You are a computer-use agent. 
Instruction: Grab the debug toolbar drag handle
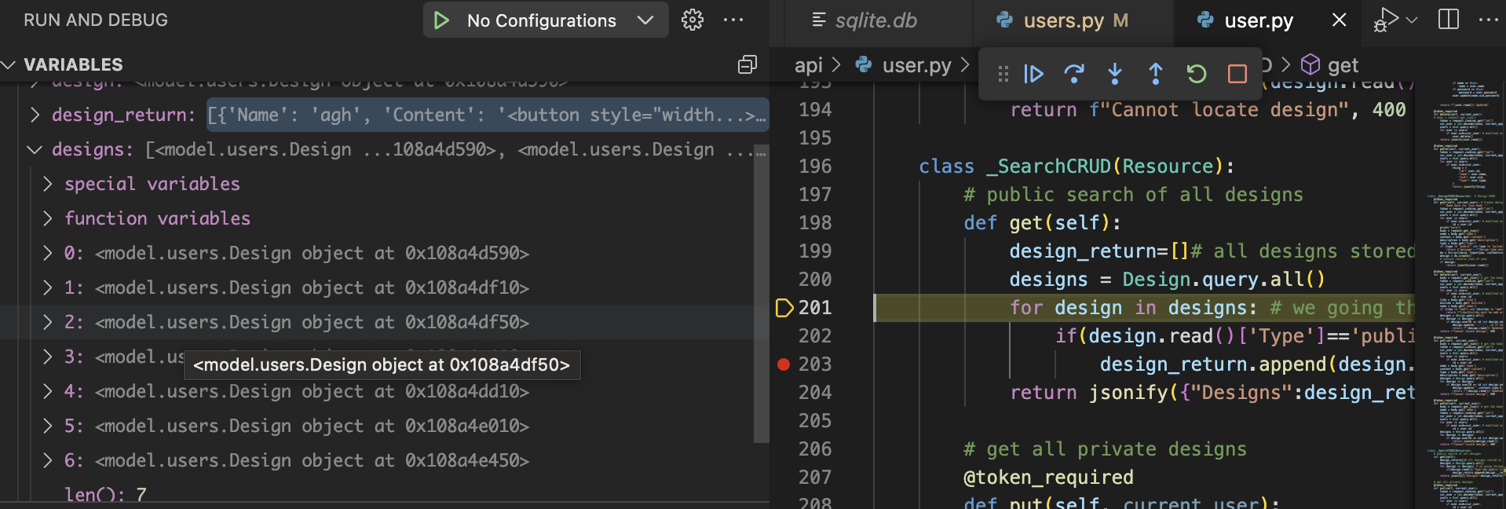(1003, 74)
